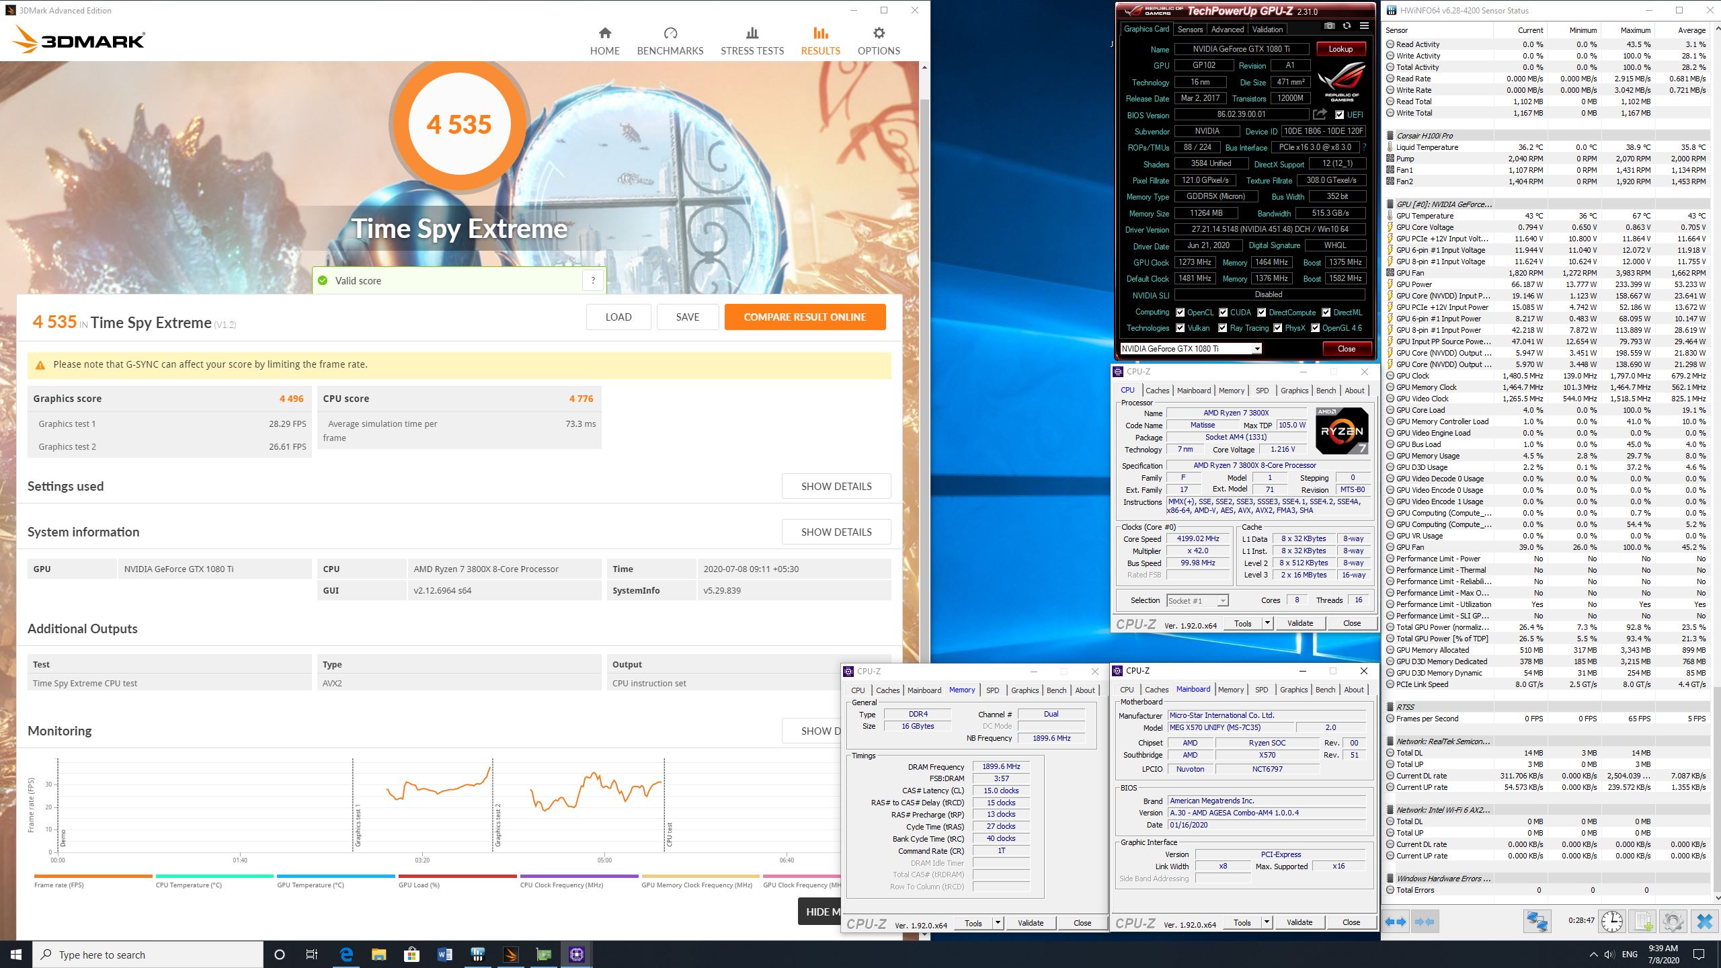Open Tools dropdown arrow in CPU-Z Mainboard window
Screen dimensions: 1721x968
point(1267,922)
